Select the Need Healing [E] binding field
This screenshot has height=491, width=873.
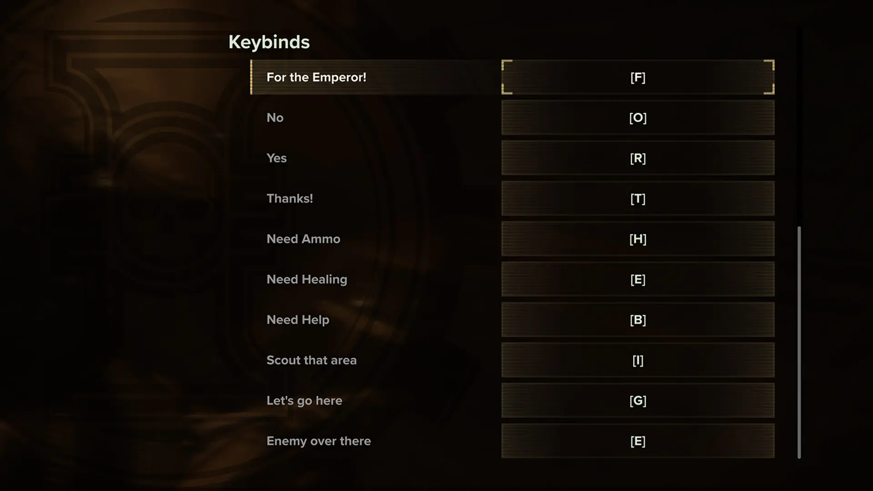coord(637,280)
